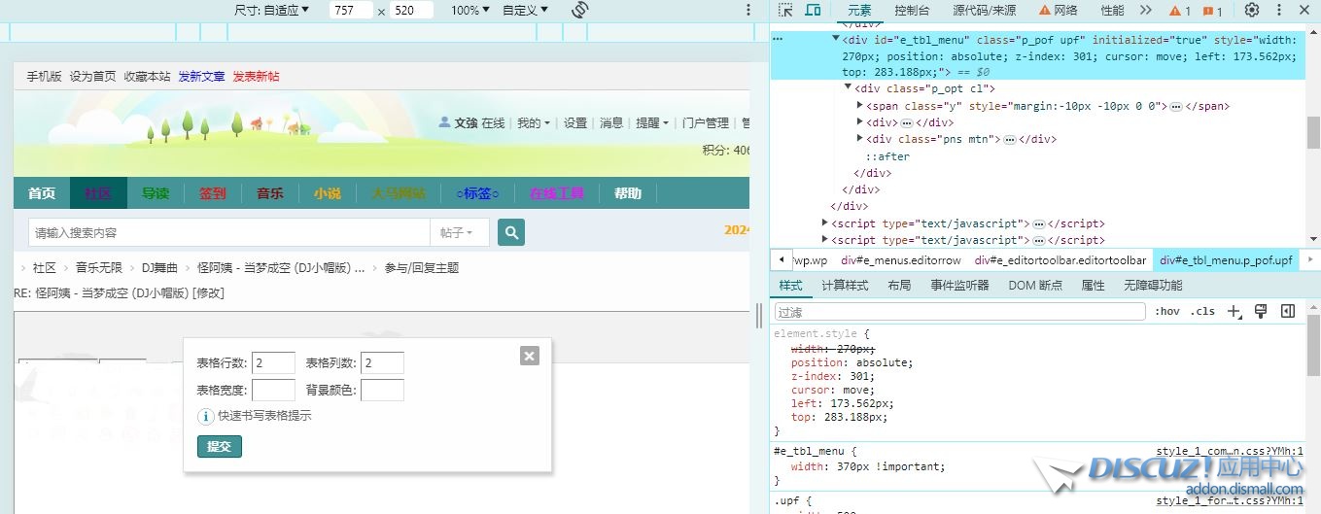Click the breadcrumb scroll-left arrow in DevTools

pos(782,260)
